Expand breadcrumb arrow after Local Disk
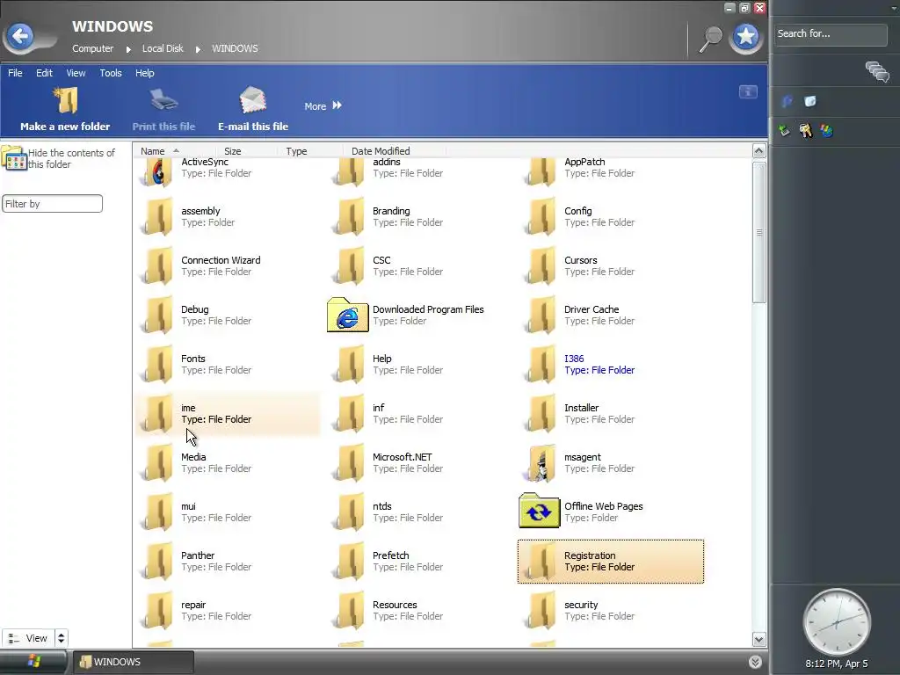900x675 pixels. click(198, 49)
